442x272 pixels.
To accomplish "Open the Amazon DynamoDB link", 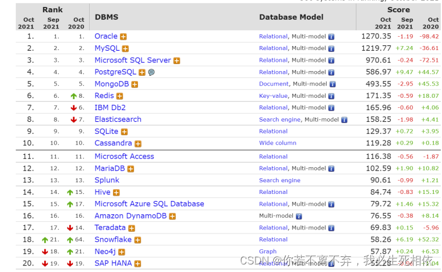I will point(130,216).
